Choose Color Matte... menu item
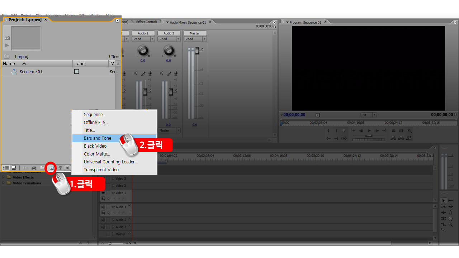This screenshot has height=258, width=459. click(114, 154)
